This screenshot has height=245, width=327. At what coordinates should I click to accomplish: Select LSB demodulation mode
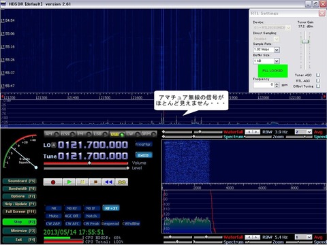pyautogui.click(x=100, y=134)
